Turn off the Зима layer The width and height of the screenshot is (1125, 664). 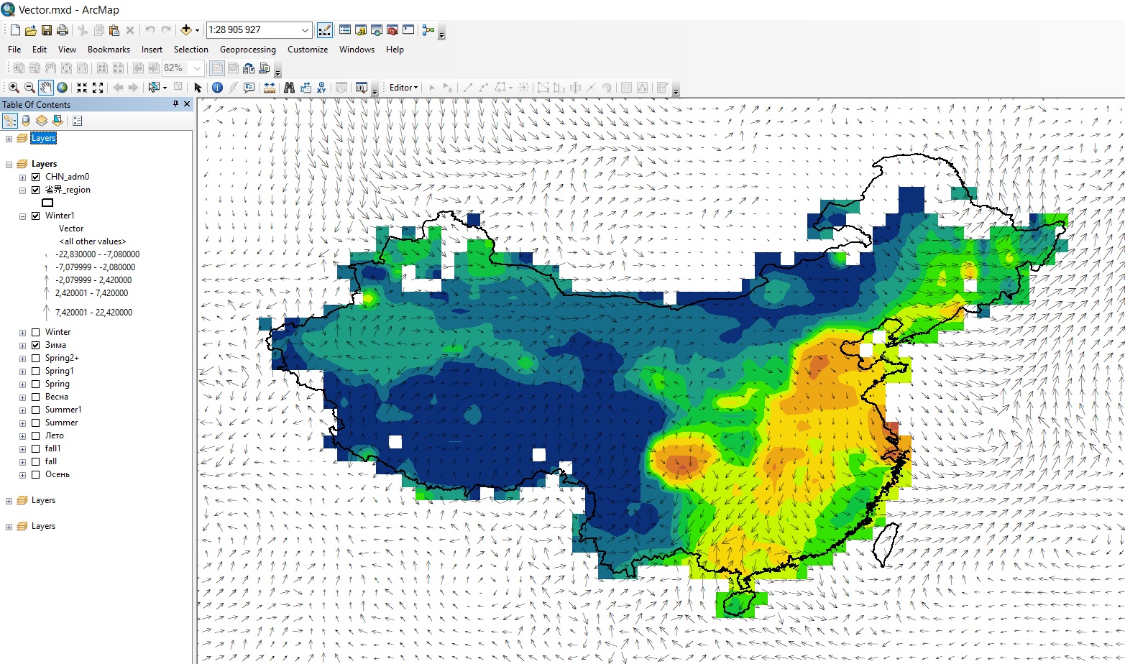point(36,345)
